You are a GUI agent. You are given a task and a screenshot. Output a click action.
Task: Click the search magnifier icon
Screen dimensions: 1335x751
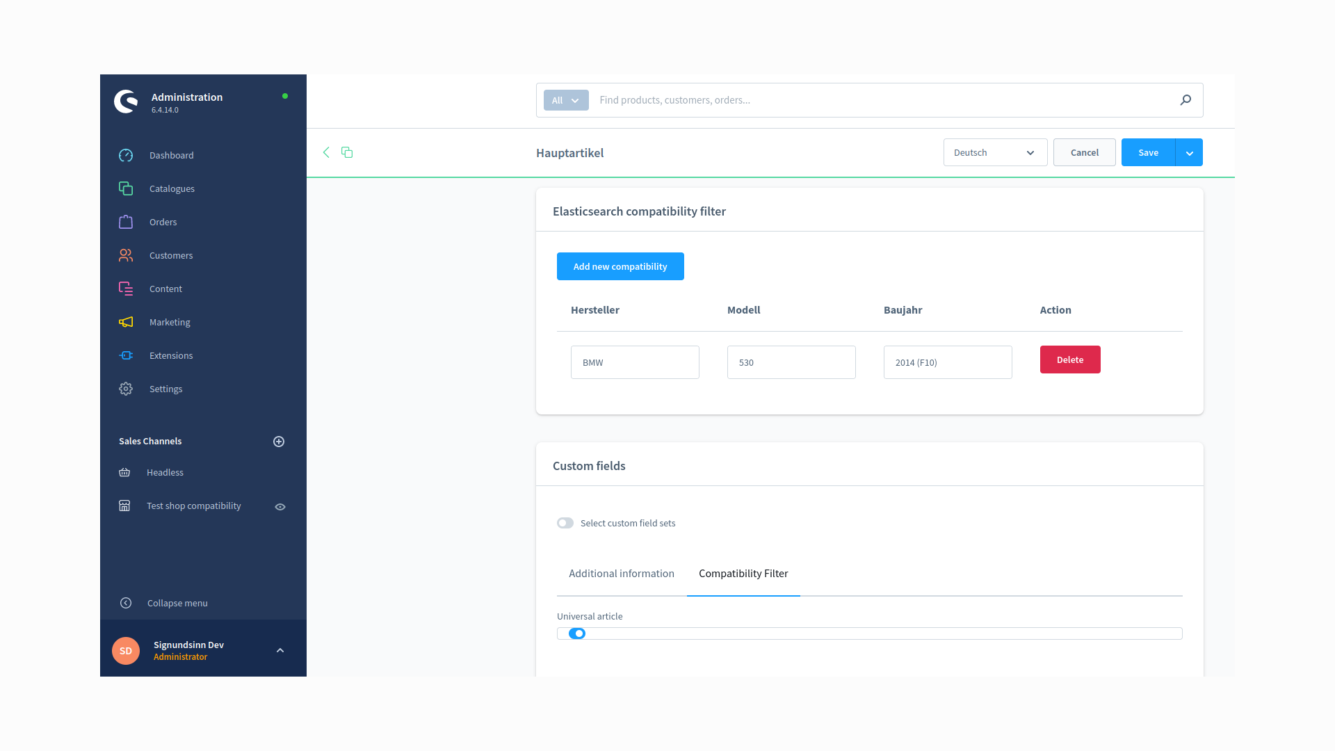[1186, 100]
